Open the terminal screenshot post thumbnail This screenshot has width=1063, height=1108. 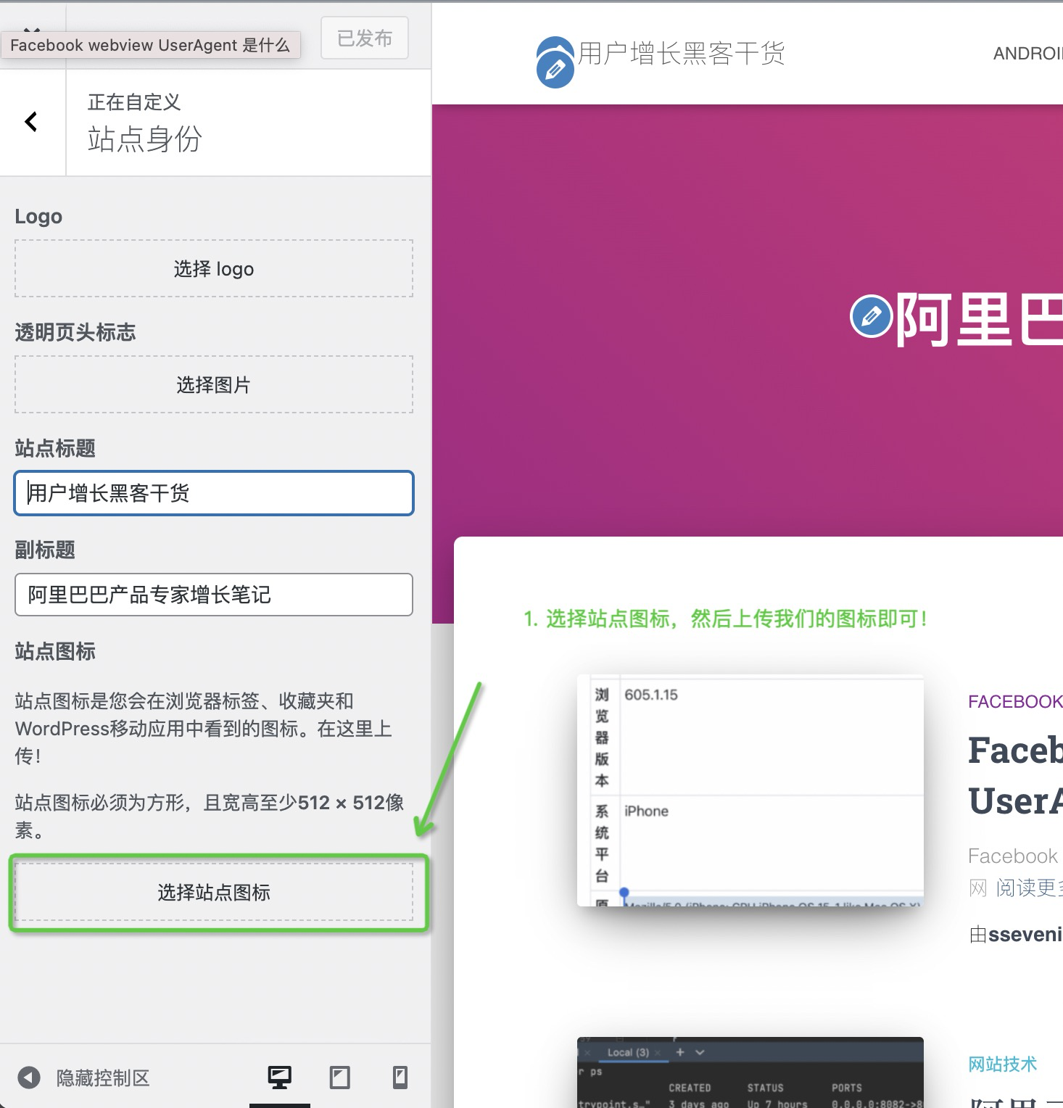[750, 1072]
